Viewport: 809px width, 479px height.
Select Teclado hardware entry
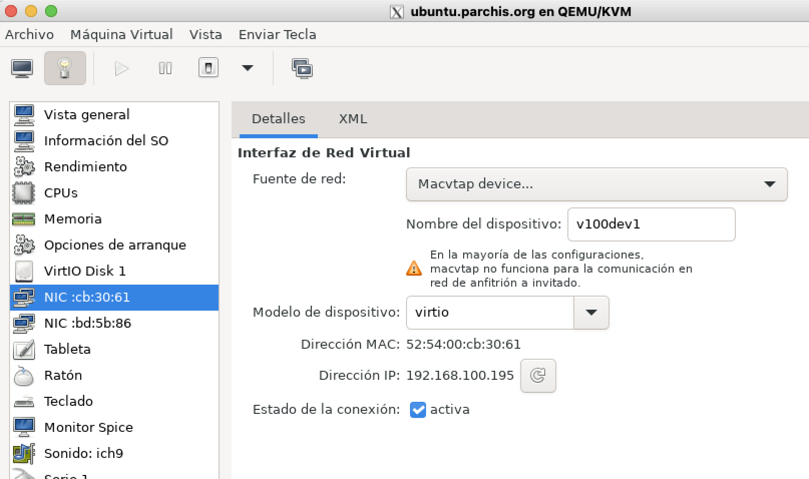pos(114,401)
